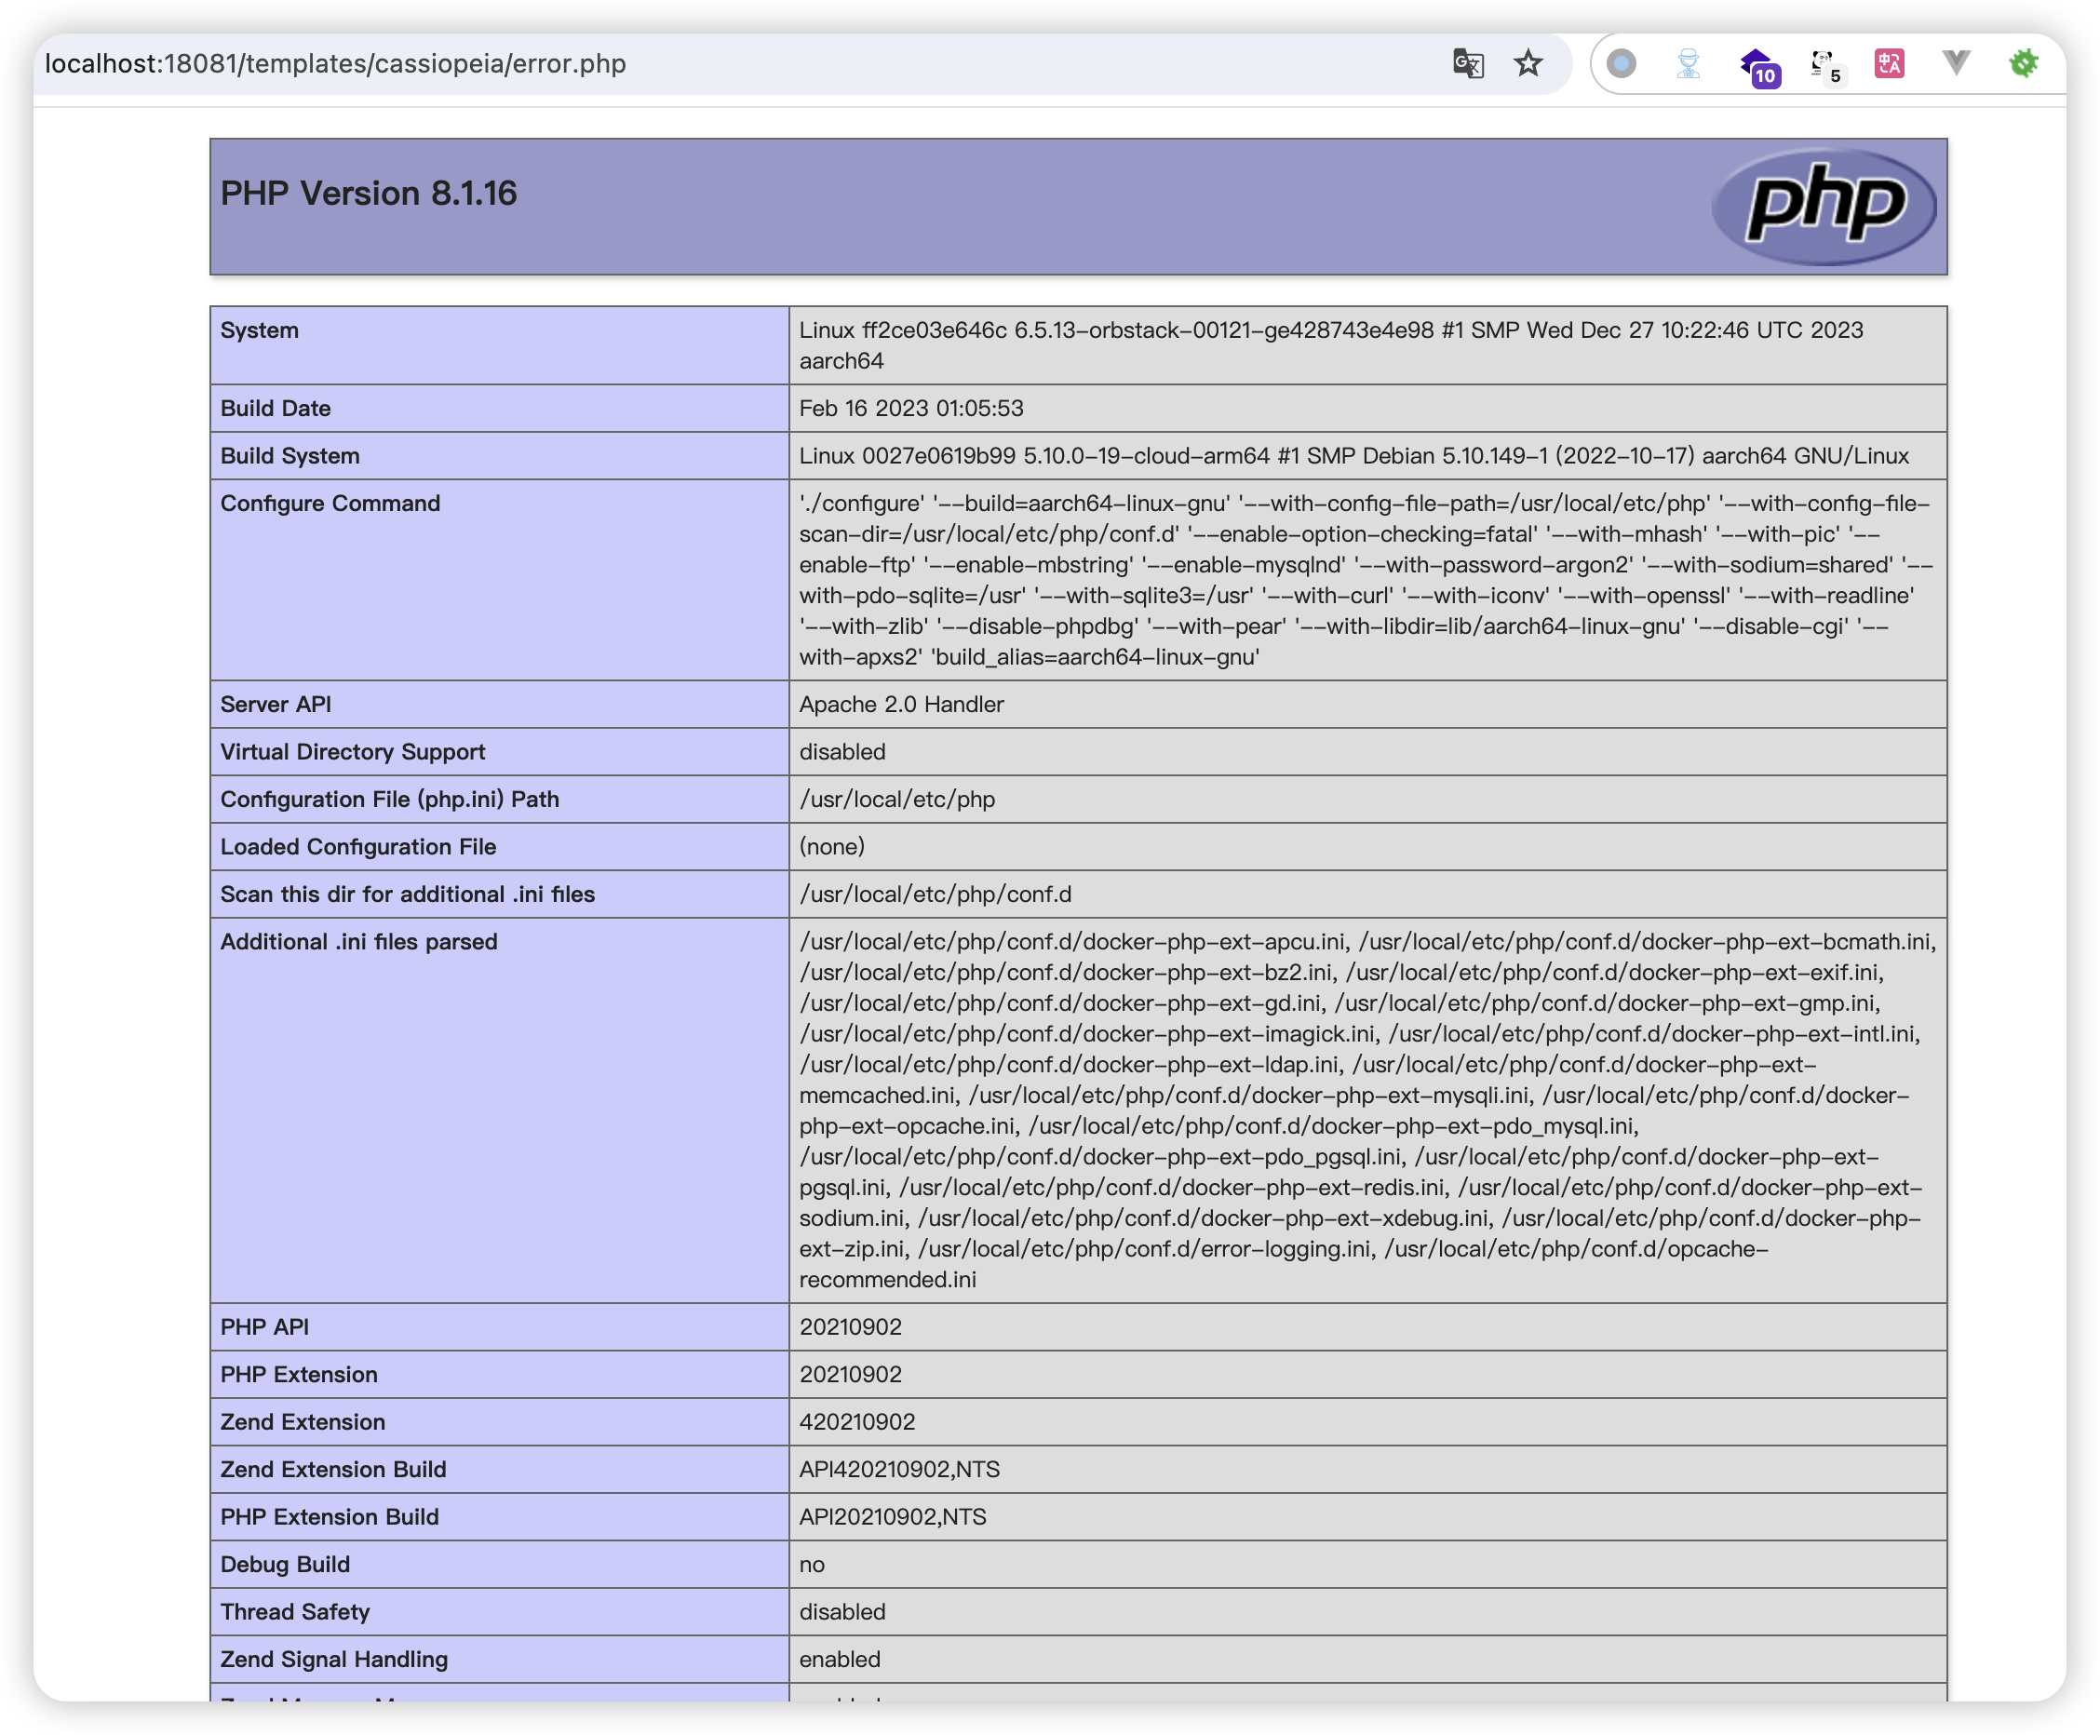Open the green gear extension icon

click(x=2023, y=64)
